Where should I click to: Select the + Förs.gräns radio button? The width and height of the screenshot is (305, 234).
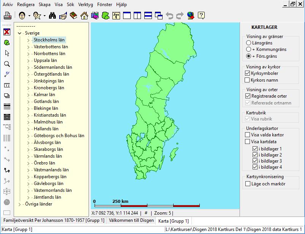coord(248,56)
